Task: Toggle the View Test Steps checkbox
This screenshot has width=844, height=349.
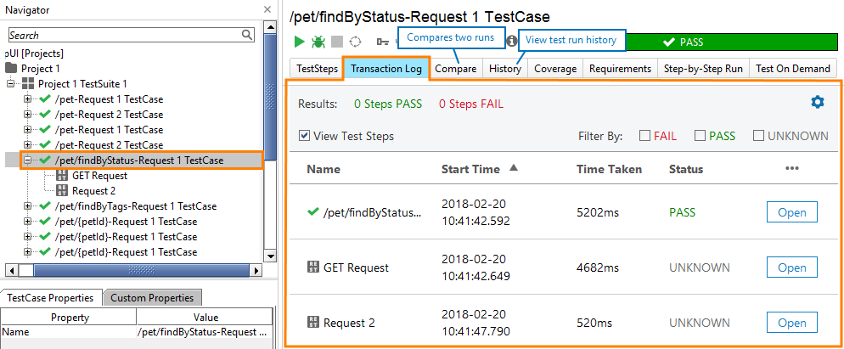Action: pos(304,136)
